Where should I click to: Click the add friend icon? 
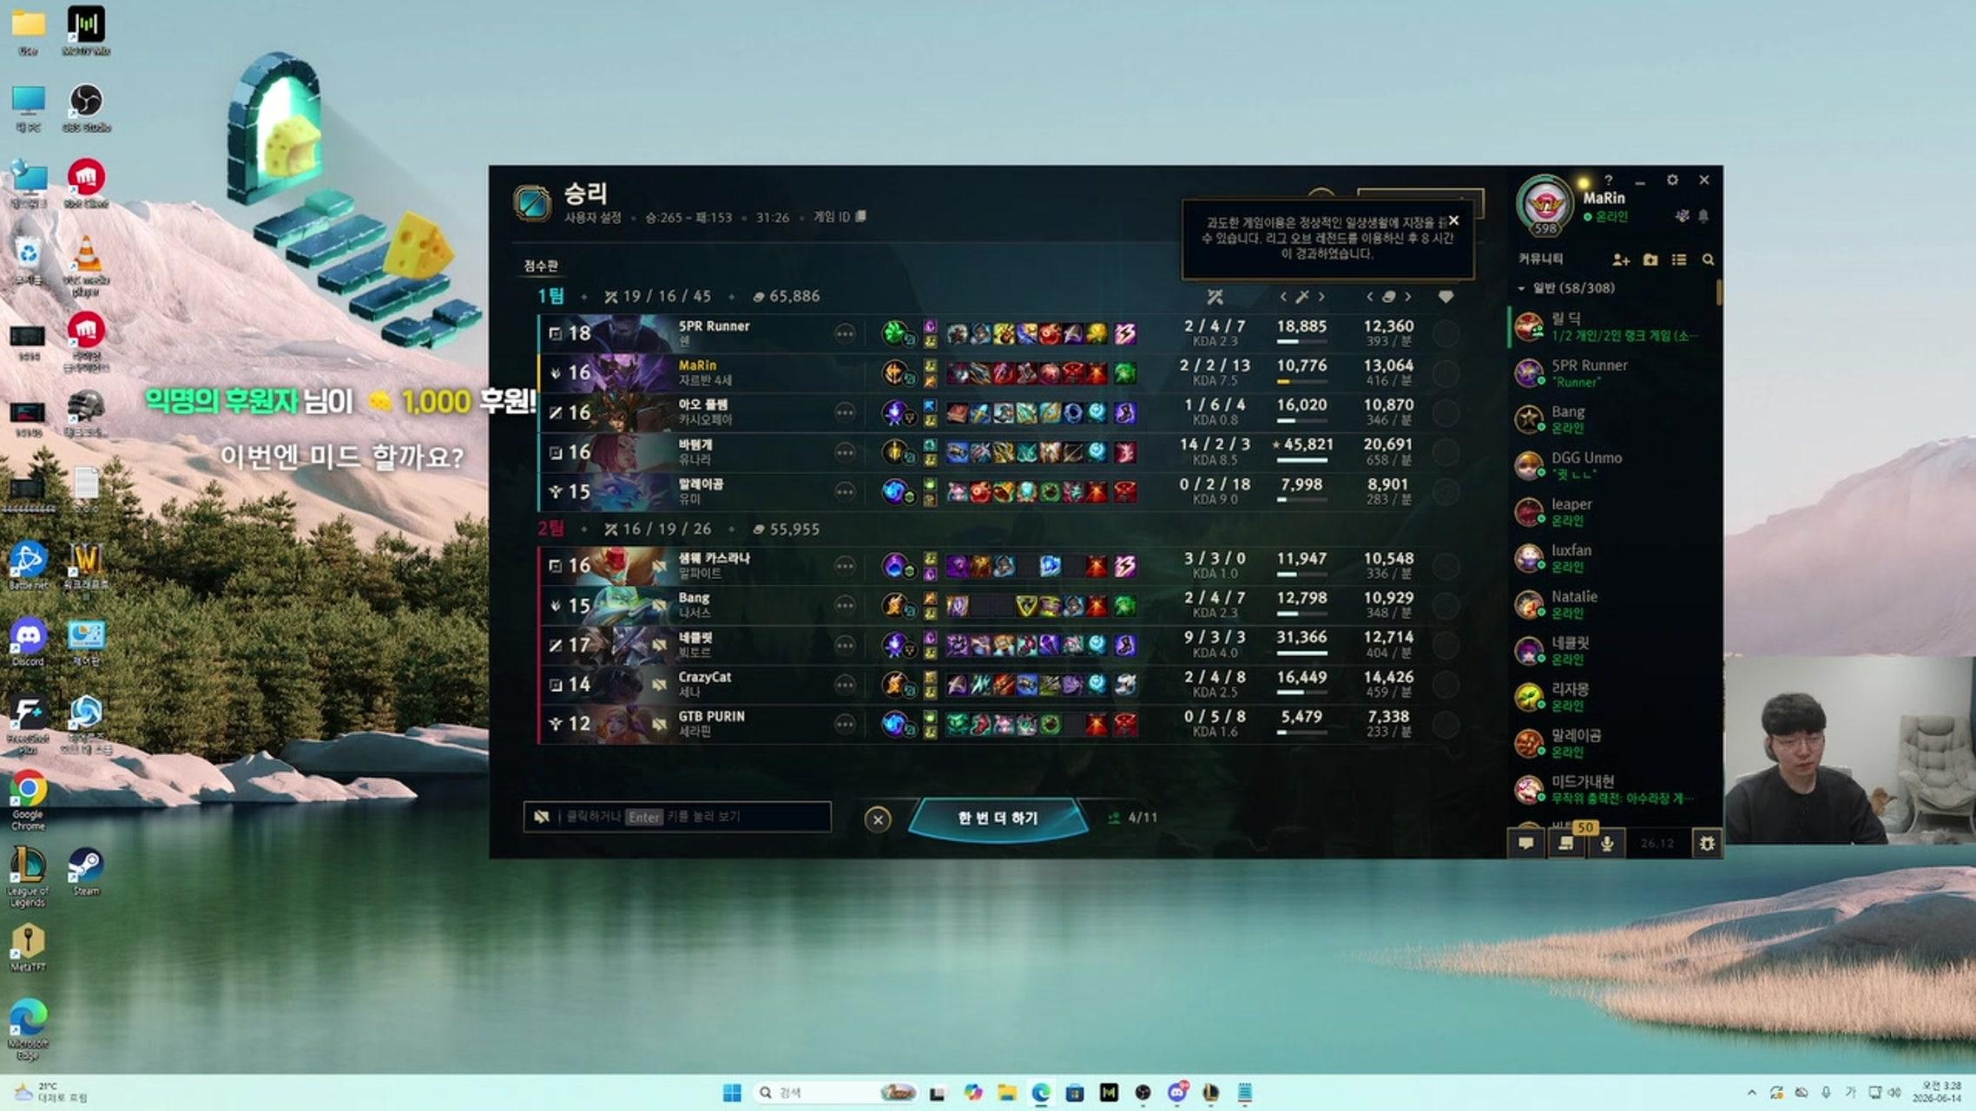coord(1621,260)
